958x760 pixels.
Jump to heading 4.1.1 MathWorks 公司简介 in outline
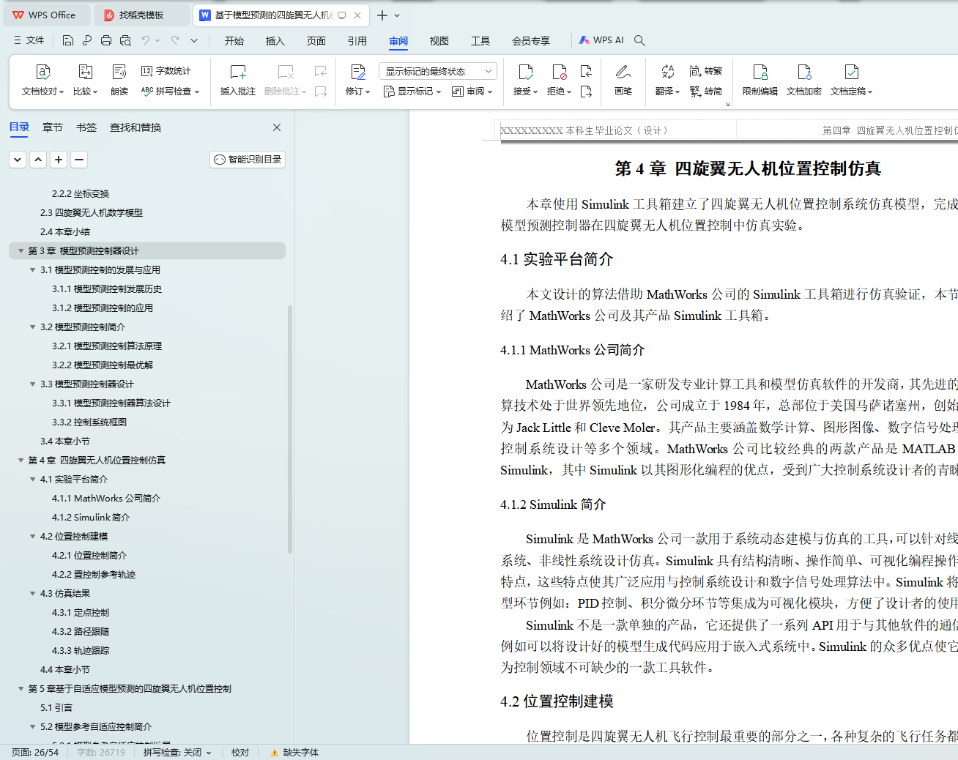point(106,499)
